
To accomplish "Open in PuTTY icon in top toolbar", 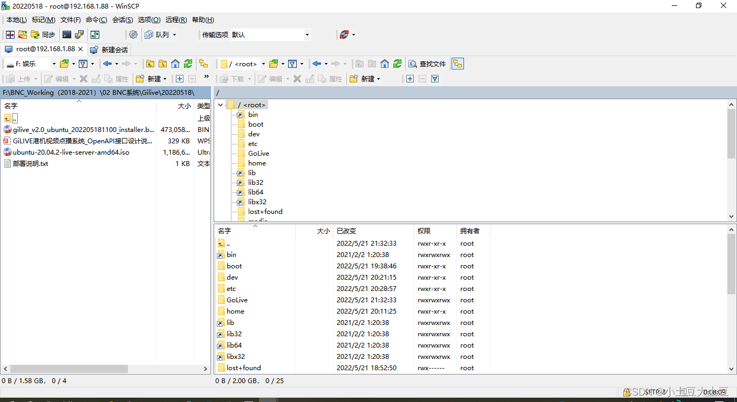I will coord(79,34).
